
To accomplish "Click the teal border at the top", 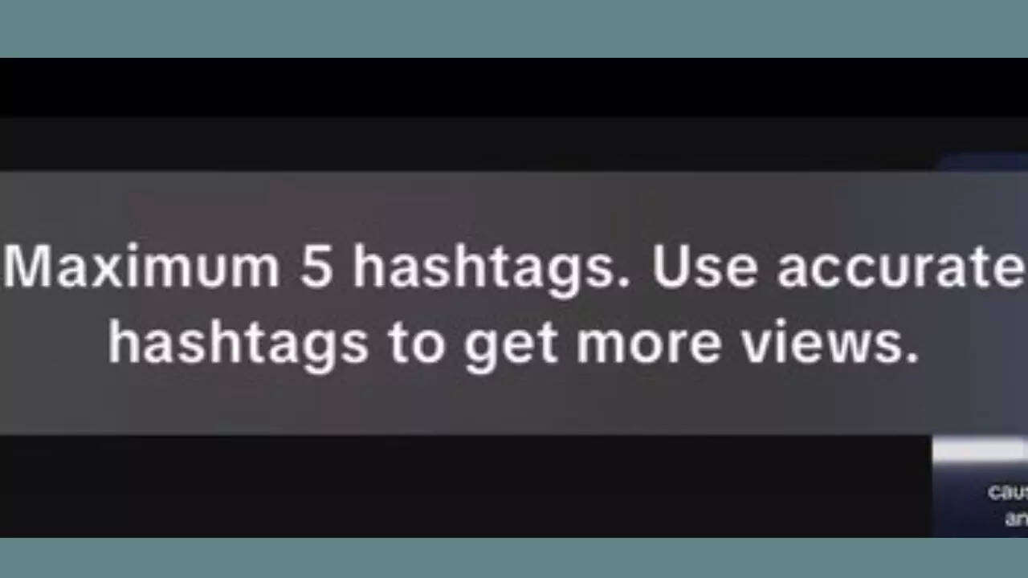I will pos(514,29).
